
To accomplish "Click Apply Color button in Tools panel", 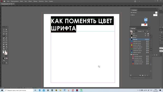I will (3, 58).
